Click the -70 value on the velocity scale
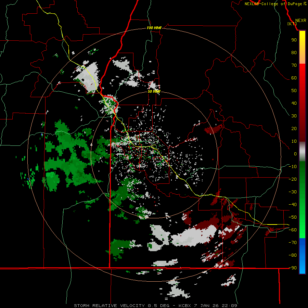Screen dimensions: 308x308 (x=293, y=243)
